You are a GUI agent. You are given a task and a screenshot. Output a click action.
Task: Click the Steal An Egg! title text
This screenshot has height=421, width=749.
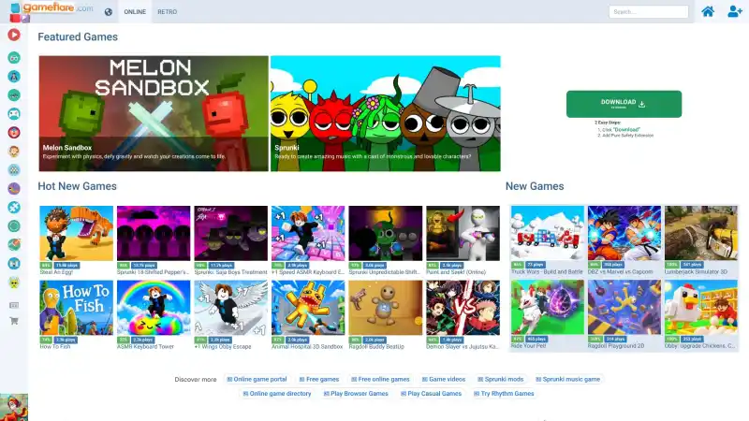coord(55,272)
